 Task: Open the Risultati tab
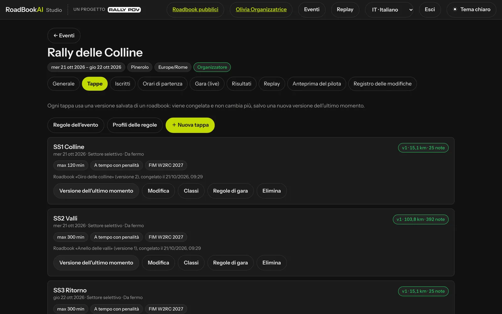point(242,84)
